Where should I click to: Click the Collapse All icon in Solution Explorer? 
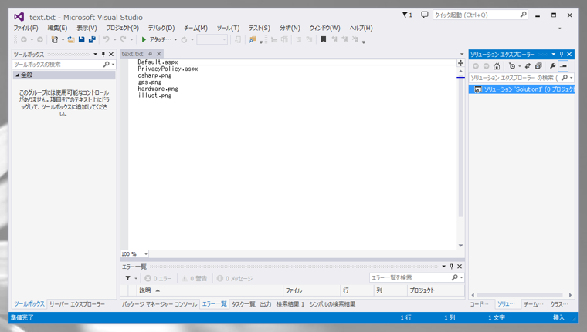[538, 66]
